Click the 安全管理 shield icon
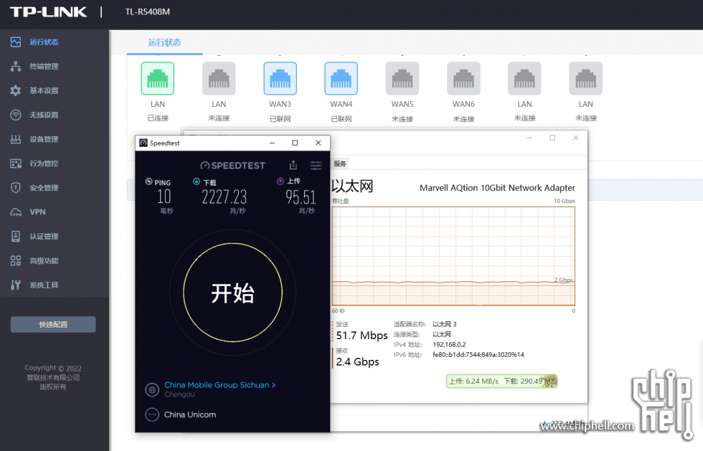703x451 pixels. 16,187
